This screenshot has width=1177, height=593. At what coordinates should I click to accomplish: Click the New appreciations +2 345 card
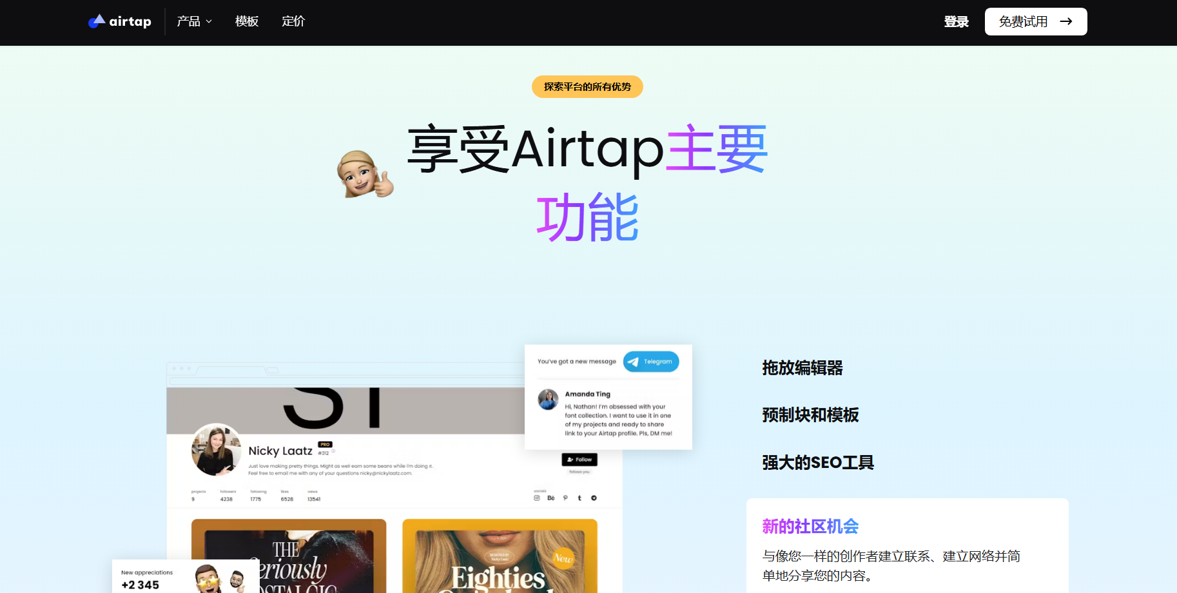[186, 576]
